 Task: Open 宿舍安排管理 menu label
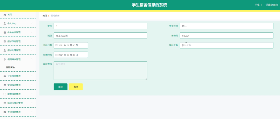14,32
